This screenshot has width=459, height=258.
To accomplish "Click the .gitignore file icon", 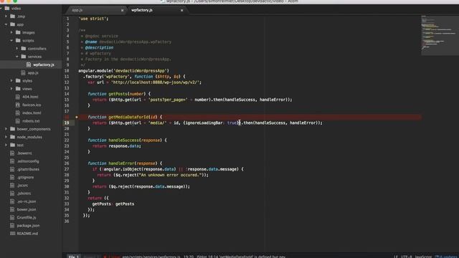I will tap(12, 177).
